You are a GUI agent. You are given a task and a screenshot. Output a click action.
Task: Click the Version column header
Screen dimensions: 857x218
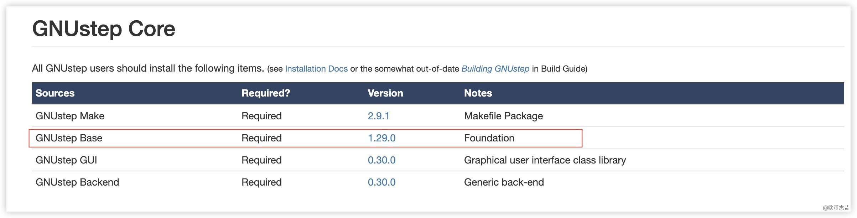(x=385, y=93)
